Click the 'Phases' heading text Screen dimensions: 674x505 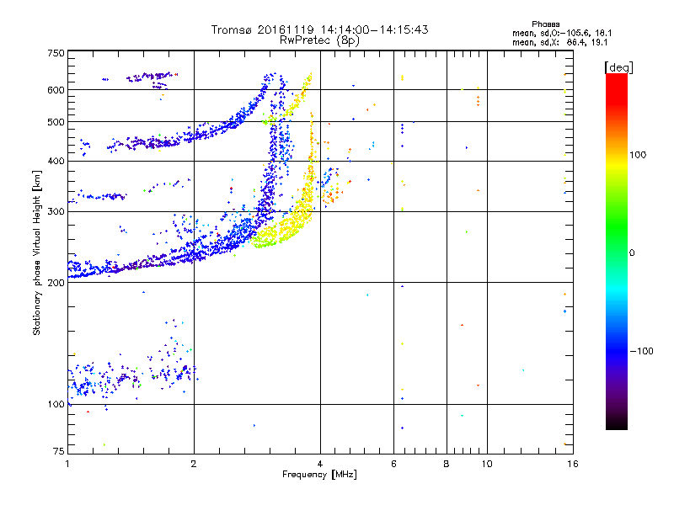[545, 24]
